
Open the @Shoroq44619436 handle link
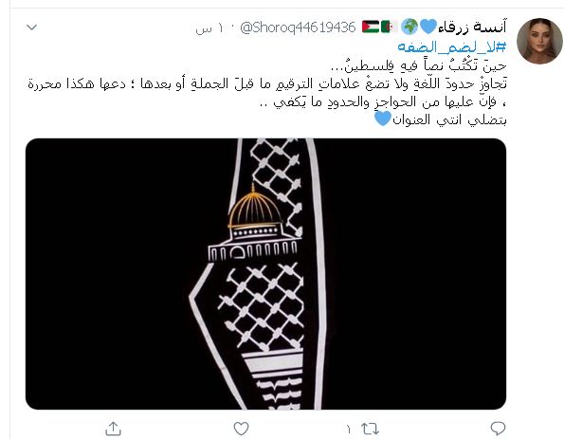tap(298, 27)
